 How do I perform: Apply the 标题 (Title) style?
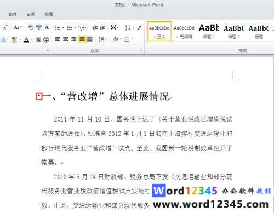tap(259, 31)
